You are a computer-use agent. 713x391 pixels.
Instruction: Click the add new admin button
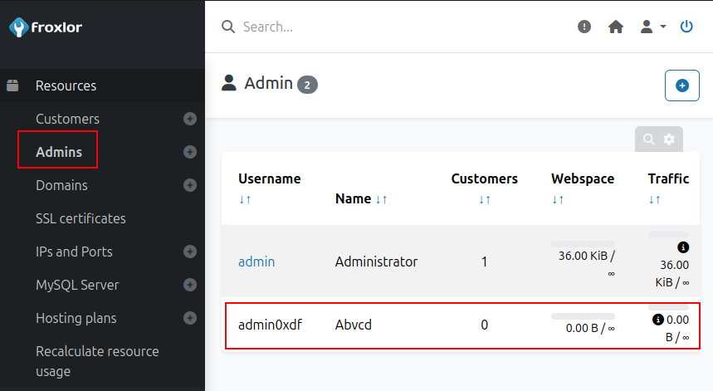coord(682,86)
